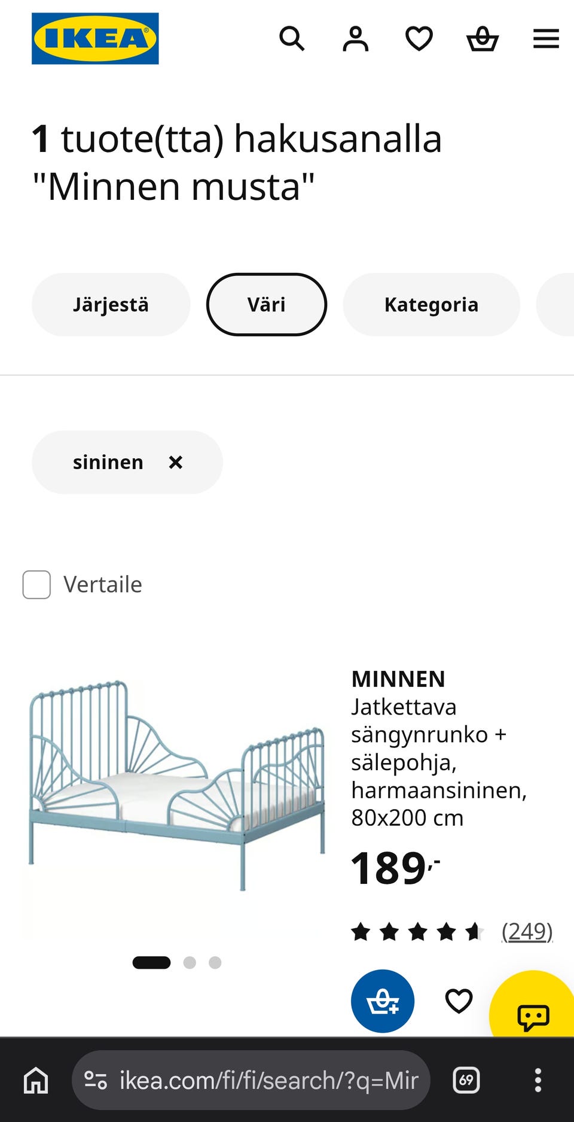Open the hamburger menu
The width and height of the screenshot is (574, 1122).
[x=546, y=39]
